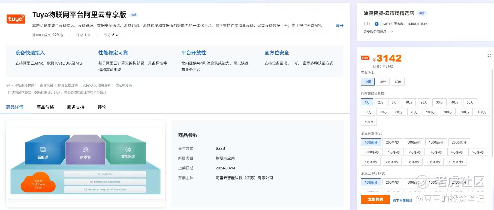Click the 优选服务商 guarantee text

click(x=124, y=85)
